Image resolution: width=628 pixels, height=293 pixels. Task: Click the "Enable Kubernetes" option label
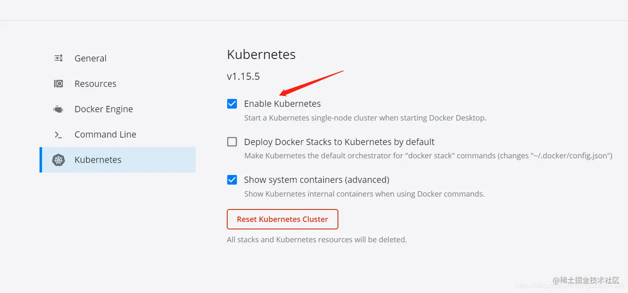(x=282, y=104)
